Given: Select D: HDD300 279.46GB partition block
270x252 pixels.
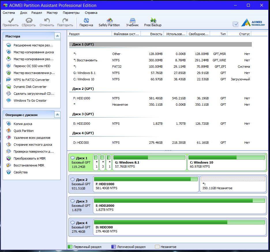Looking at the screenshot, I should pos(180,227).
